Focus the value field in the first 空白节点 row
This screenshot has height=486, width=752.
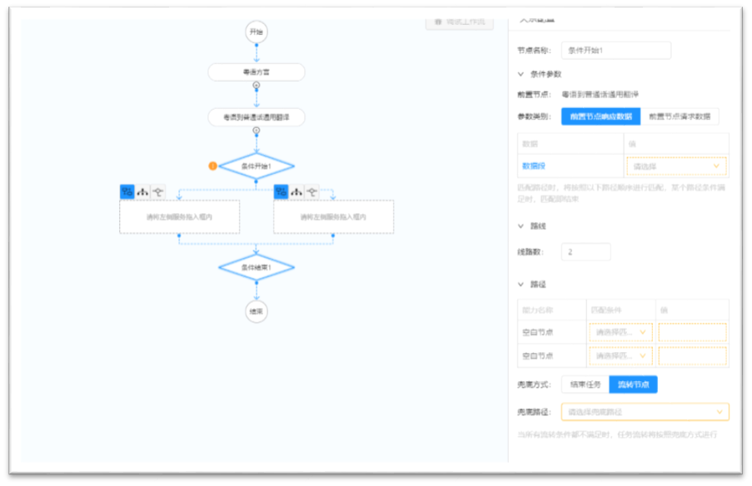click(x=692, y=332)
